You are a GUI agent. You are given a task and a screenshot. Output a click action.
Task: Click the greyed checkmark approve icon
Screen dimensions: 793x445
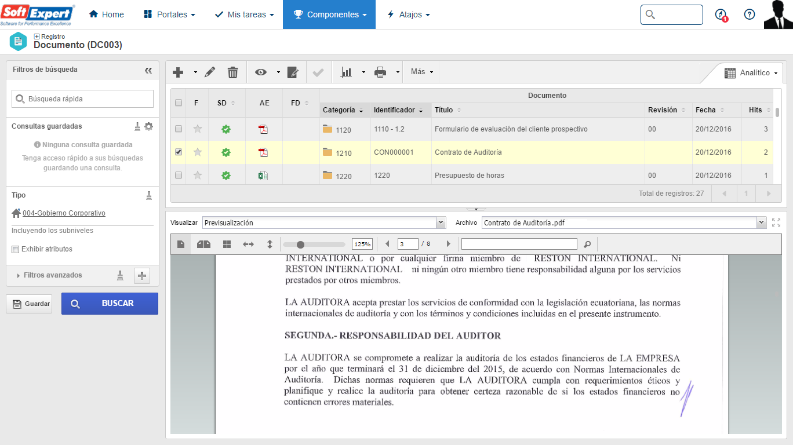click(318, 72)
